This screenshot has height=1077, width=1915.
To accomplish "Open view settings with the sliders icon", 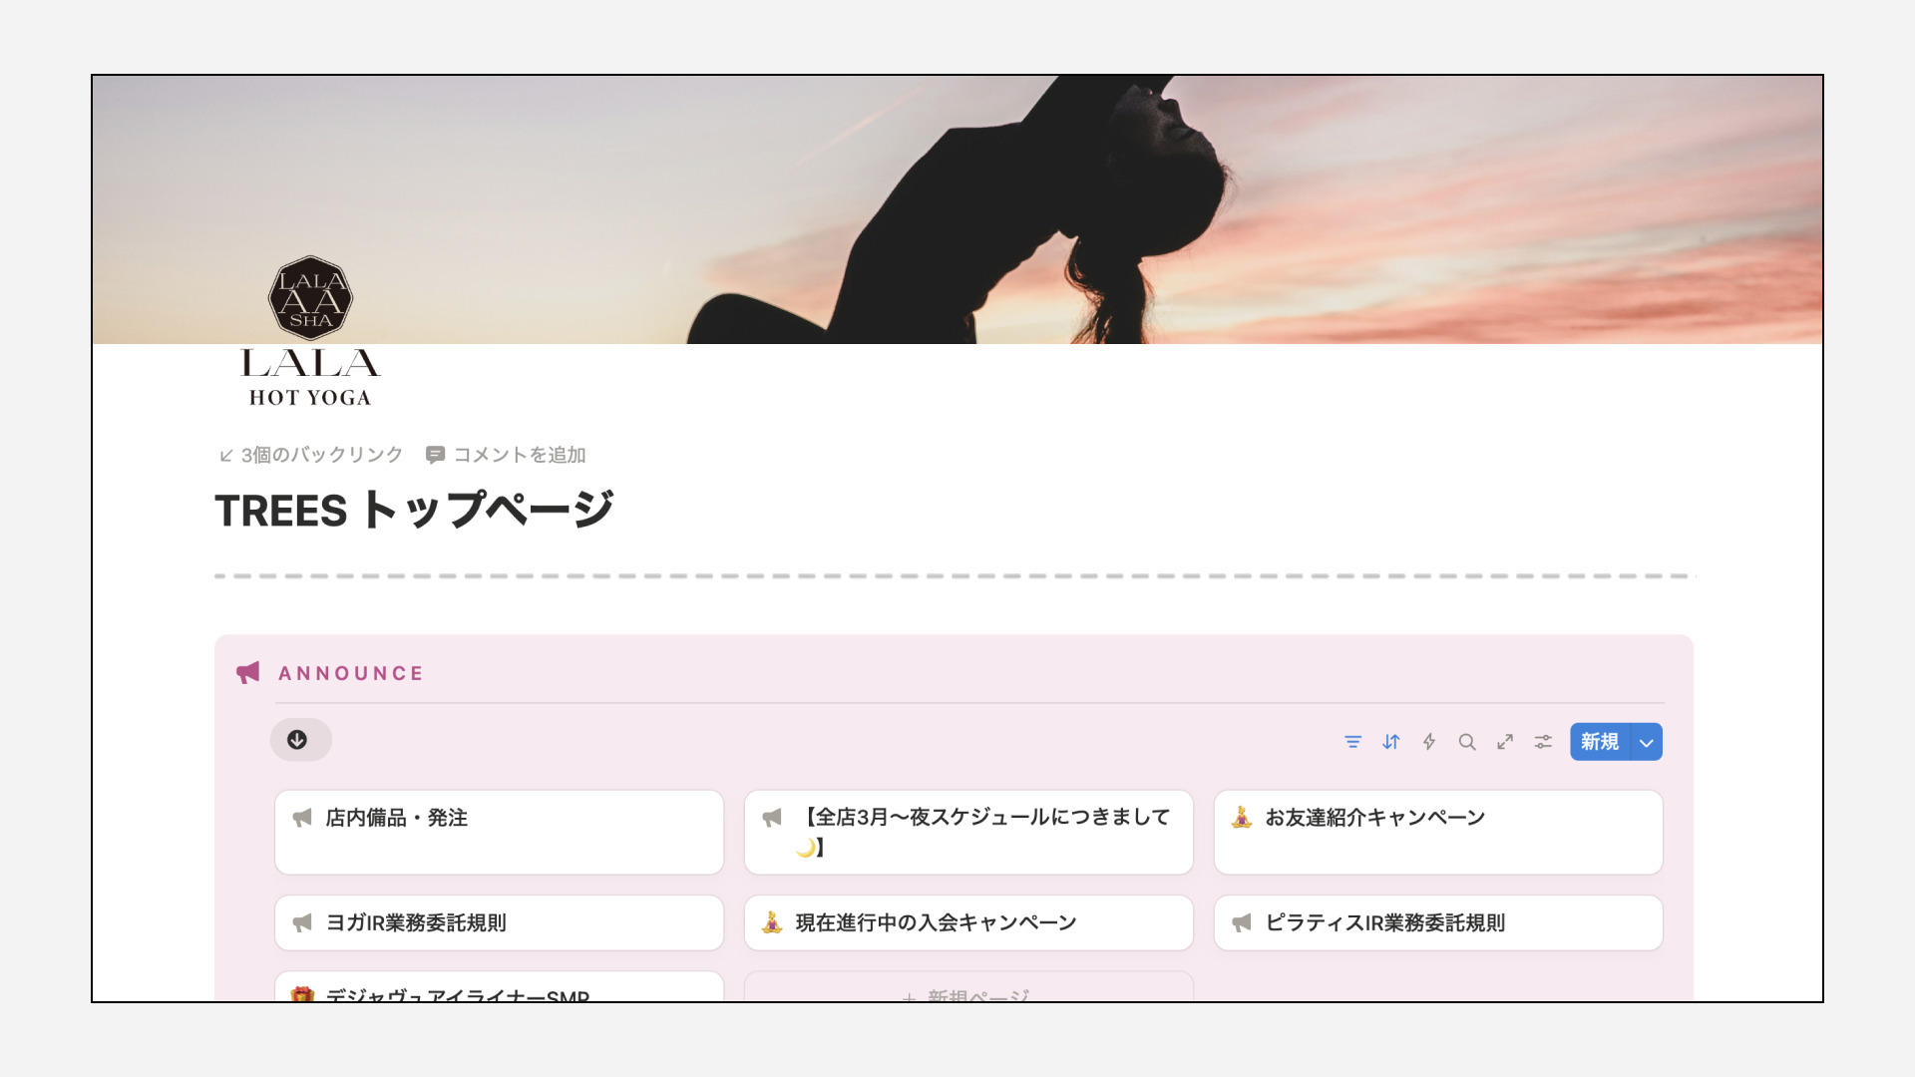I will pos(1542,742).
